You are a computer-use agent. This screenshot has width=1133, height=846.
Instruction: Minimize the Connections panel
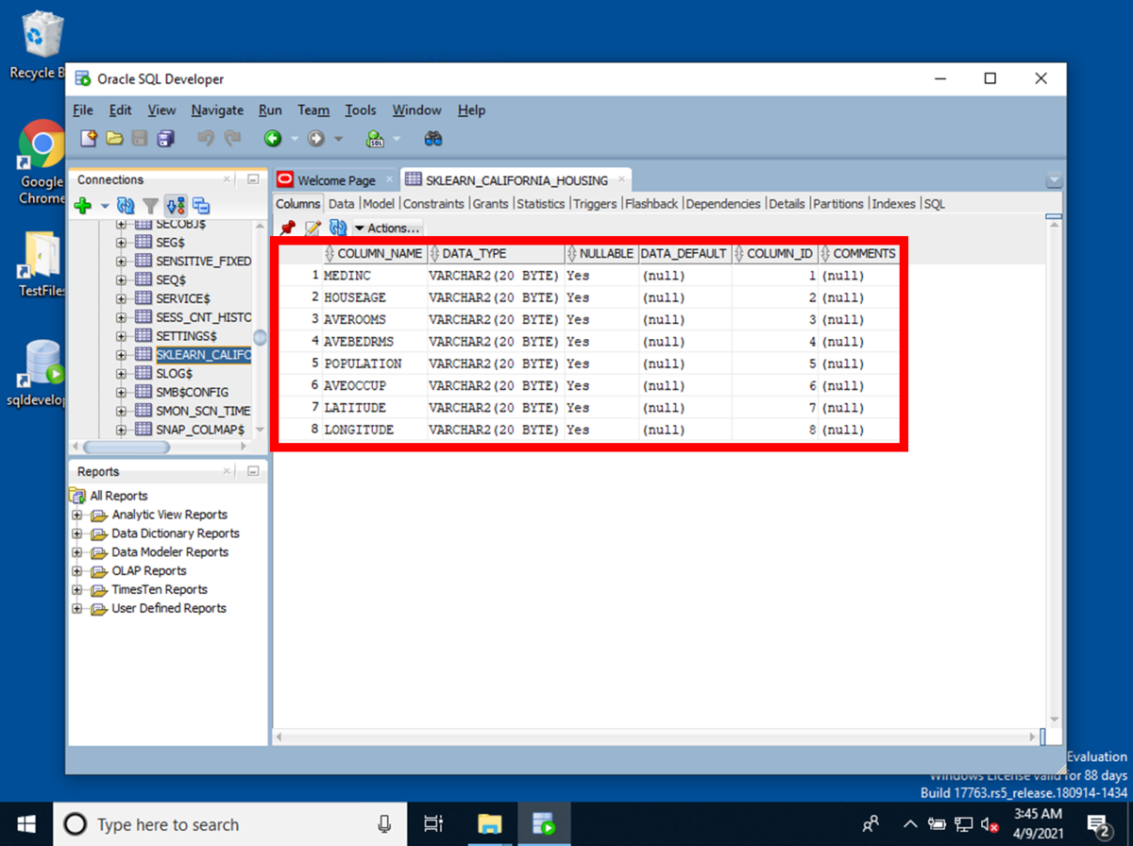[x=252, y=179]
